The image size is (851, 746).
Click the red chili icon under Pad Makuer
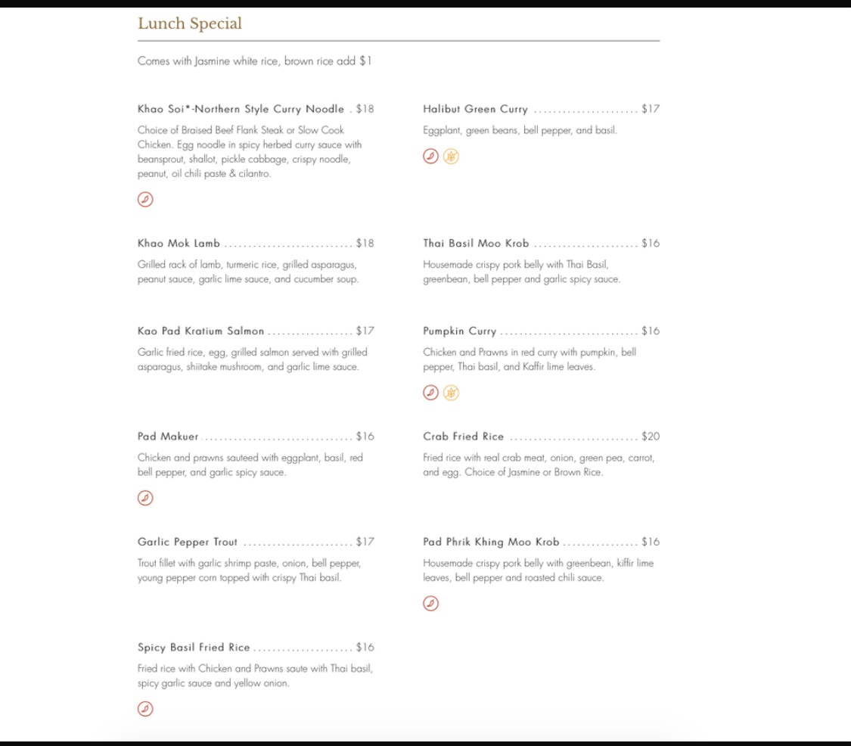(145, 498)
